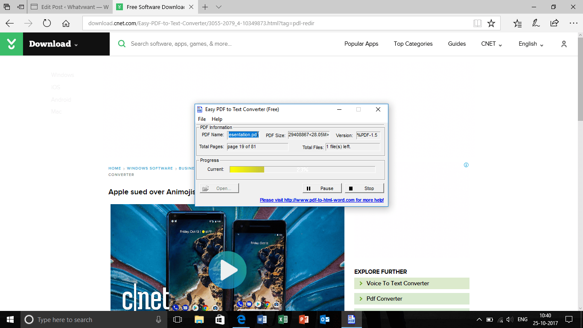The height and width of the screenshot is (328, 583).
Task: Play the CNET video
Action: tap(227, 270)
